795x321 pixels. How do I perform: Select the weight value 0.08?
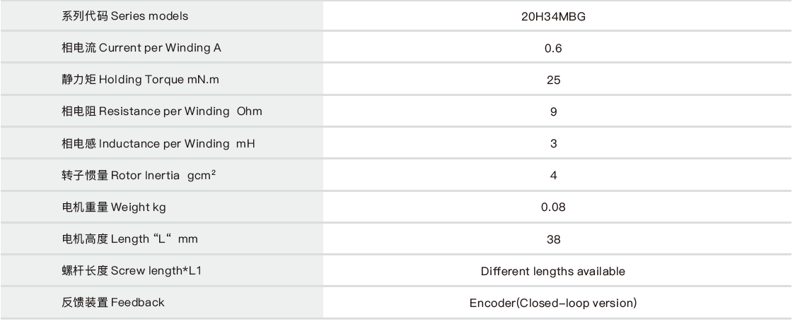click(x=553, y=207)
